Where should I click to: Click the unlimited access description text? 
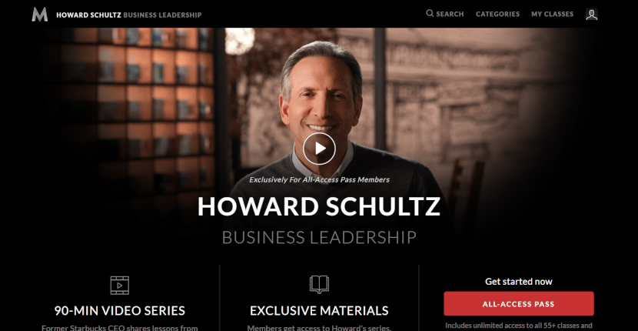(518, 326)
